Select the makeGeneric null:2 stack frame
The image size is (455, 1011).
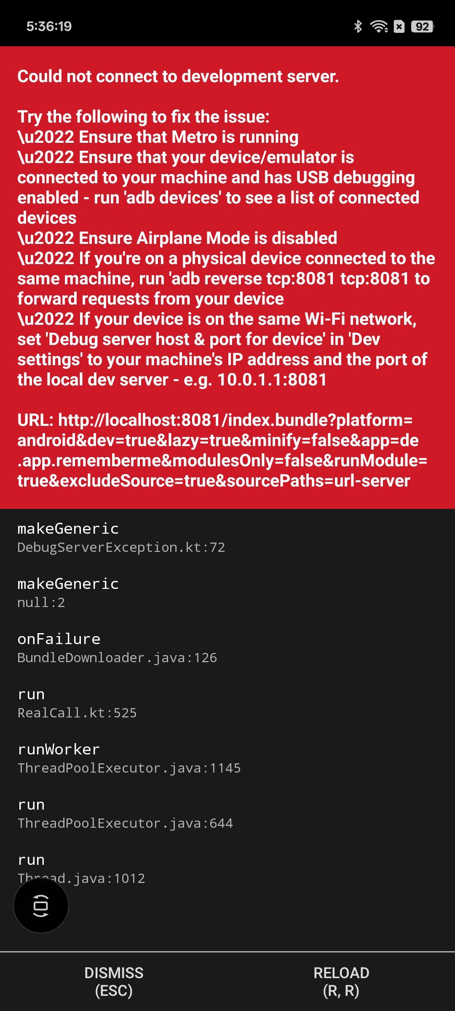click(x=227, y=593)
